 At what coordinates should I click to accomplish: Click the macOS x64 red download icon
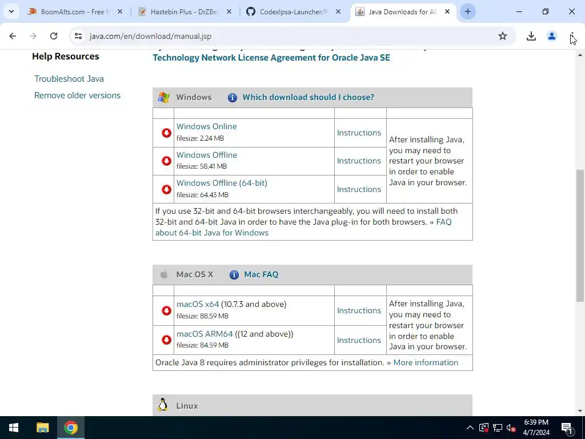tap(166, 310)
